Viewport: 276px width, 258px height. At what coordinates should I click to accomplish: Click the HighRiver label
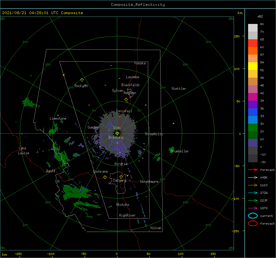pos(127,215)
